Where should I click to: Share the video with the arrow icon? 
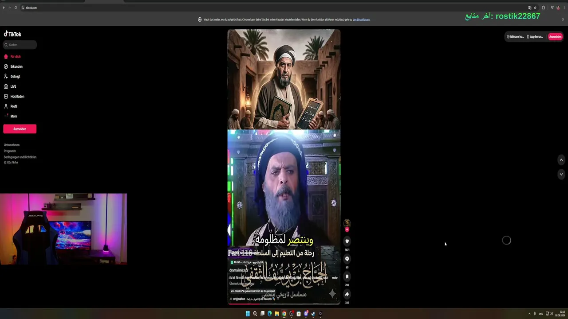(347, 294)
